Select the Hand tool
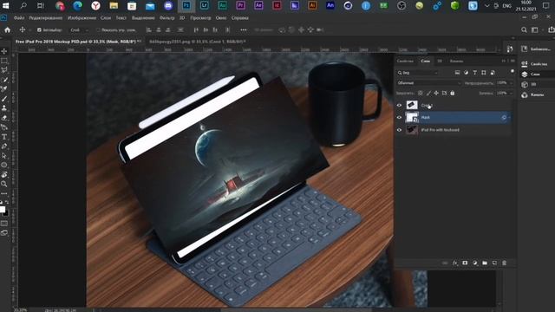 (x=4, y=174)
